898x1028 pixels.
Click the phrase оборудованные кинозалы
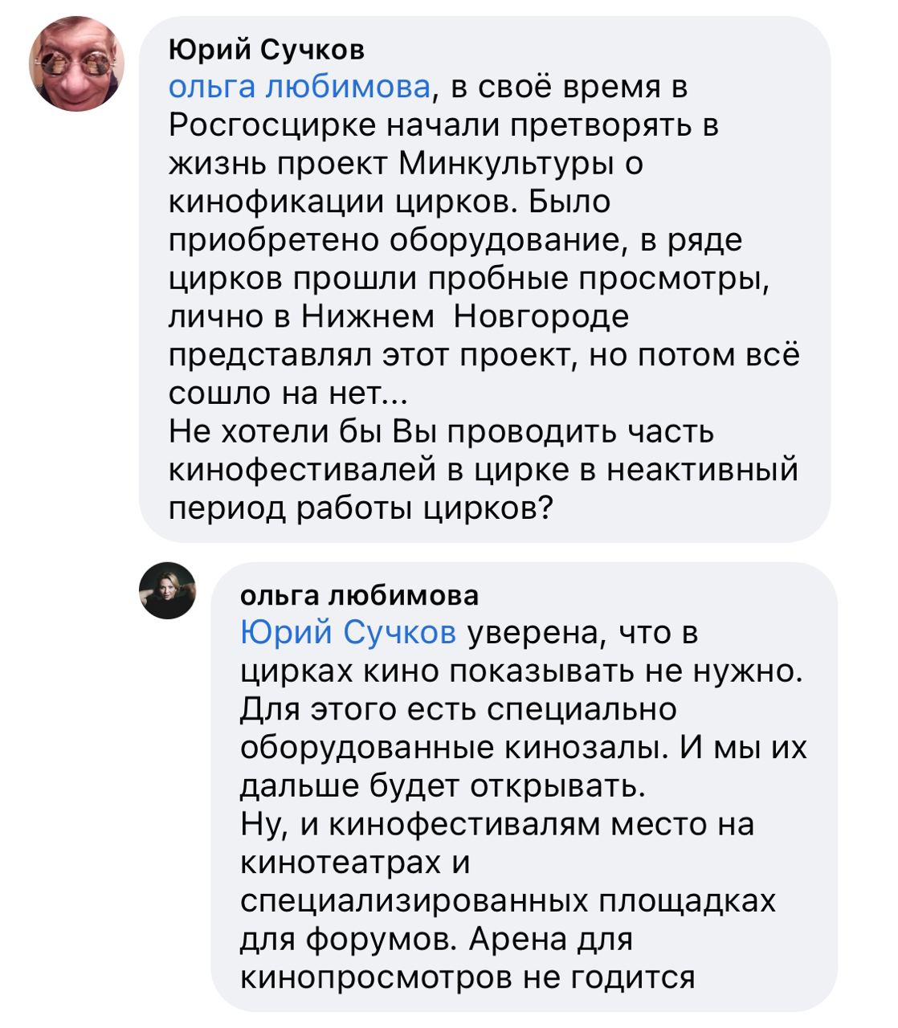pos(455,749)
